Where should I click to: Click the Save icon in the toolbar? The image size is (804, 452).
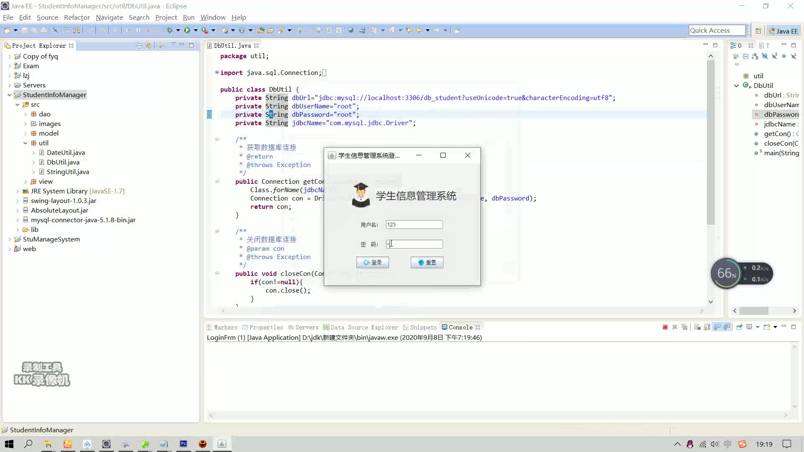coord(24,30)
